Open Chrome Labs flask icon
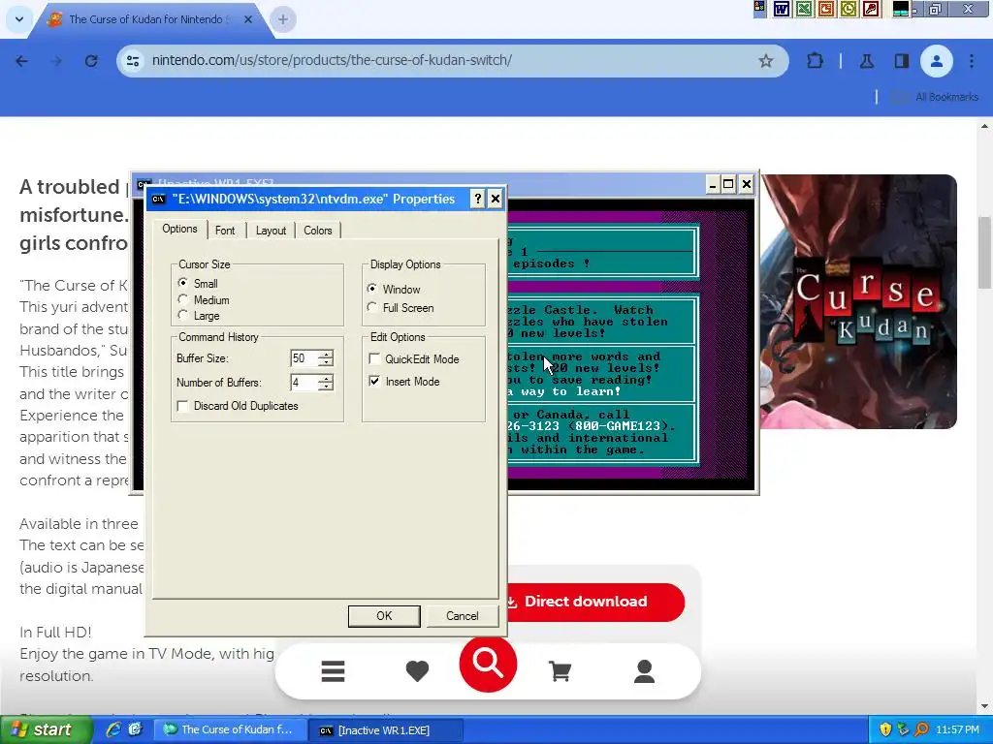993x744 pixels. coord(866,61)
